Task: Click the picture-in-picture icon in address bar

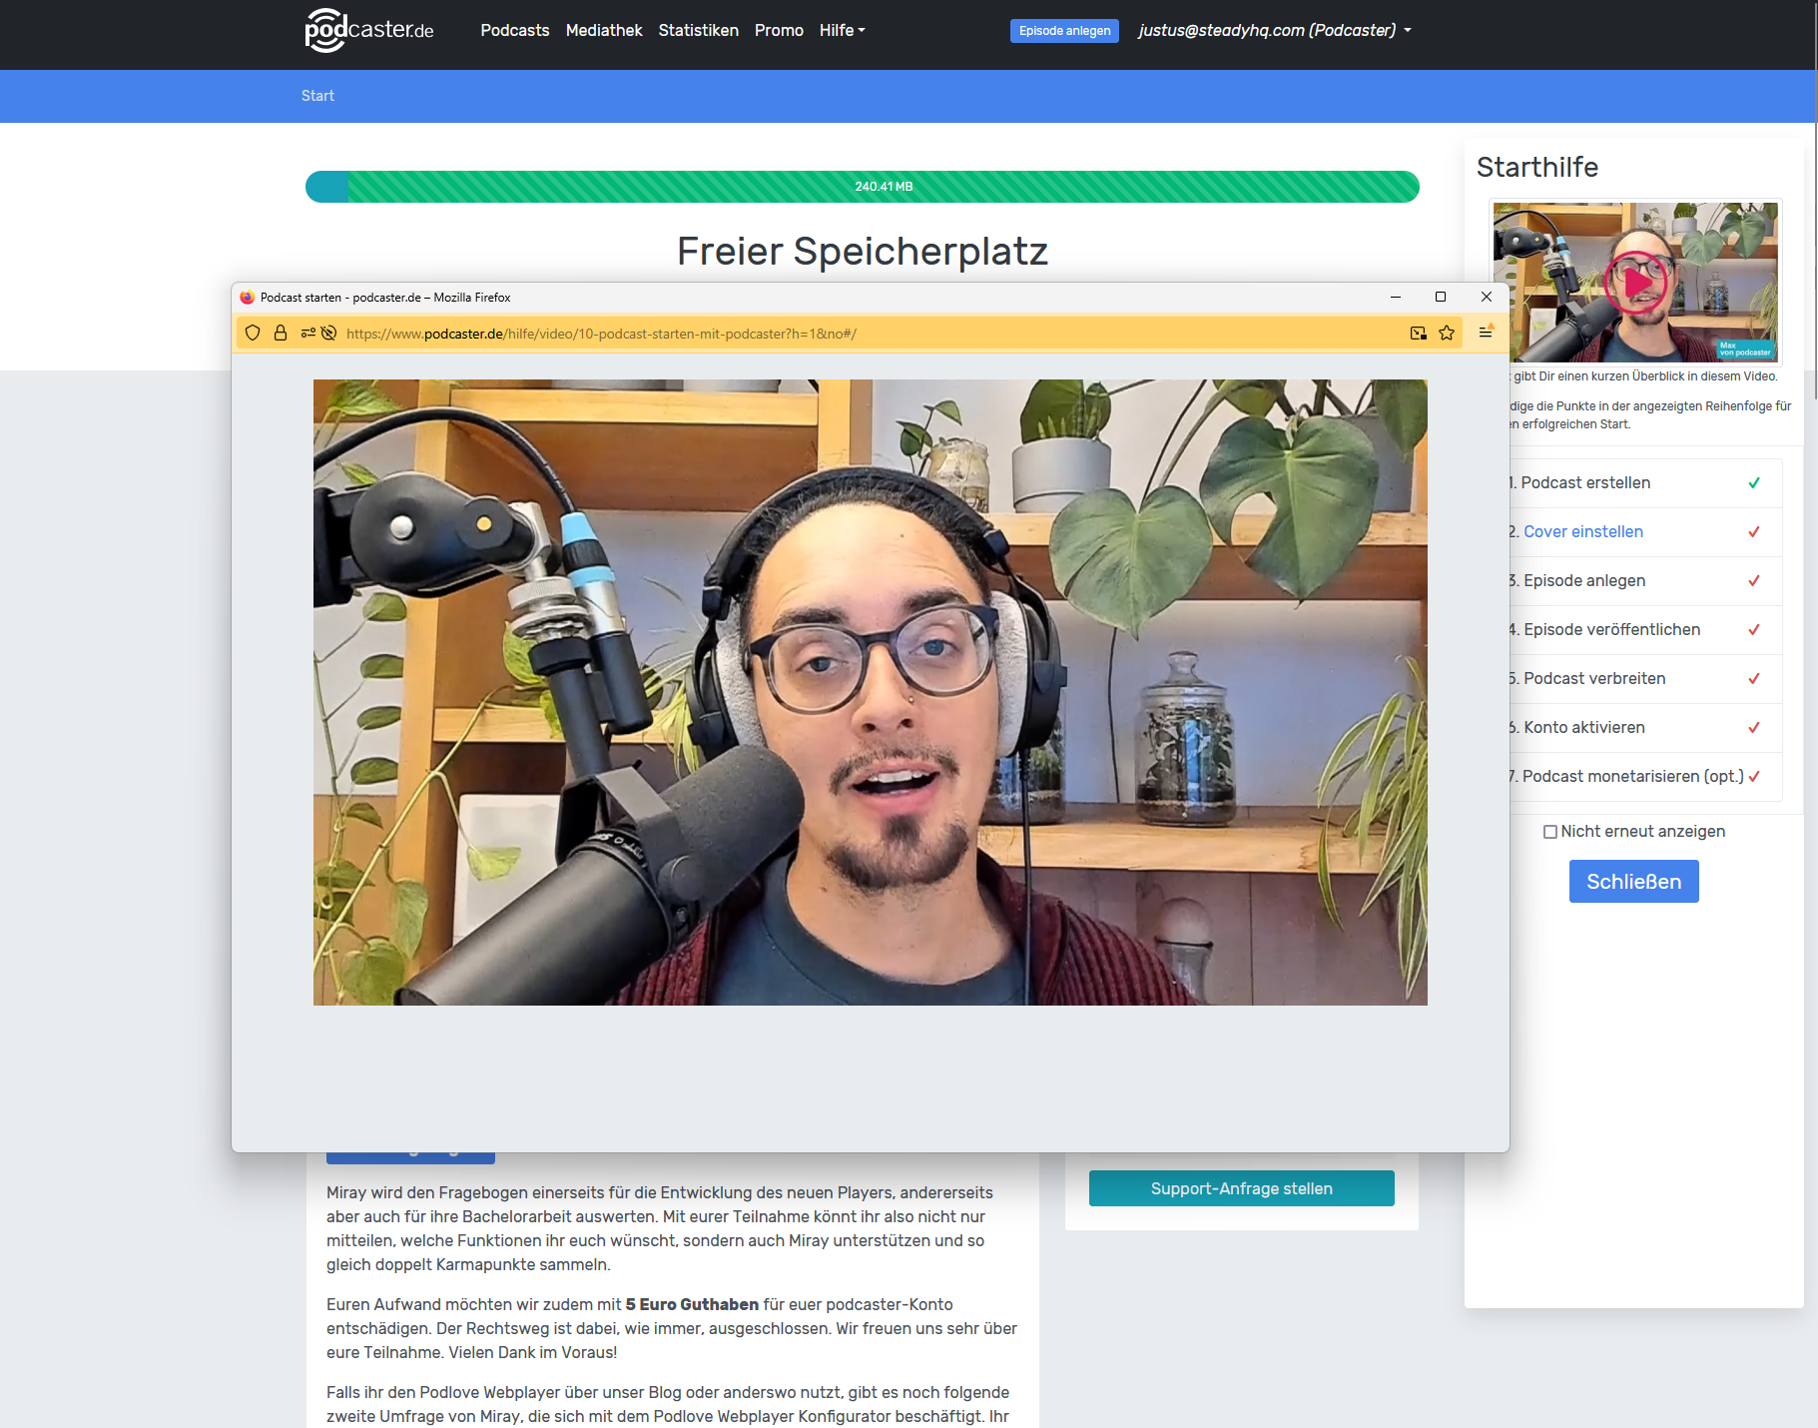Action: [x=1418, y=334]
